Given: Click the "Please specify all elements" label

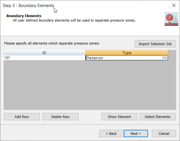Looking at the screenshot, I should click(52, 43).
